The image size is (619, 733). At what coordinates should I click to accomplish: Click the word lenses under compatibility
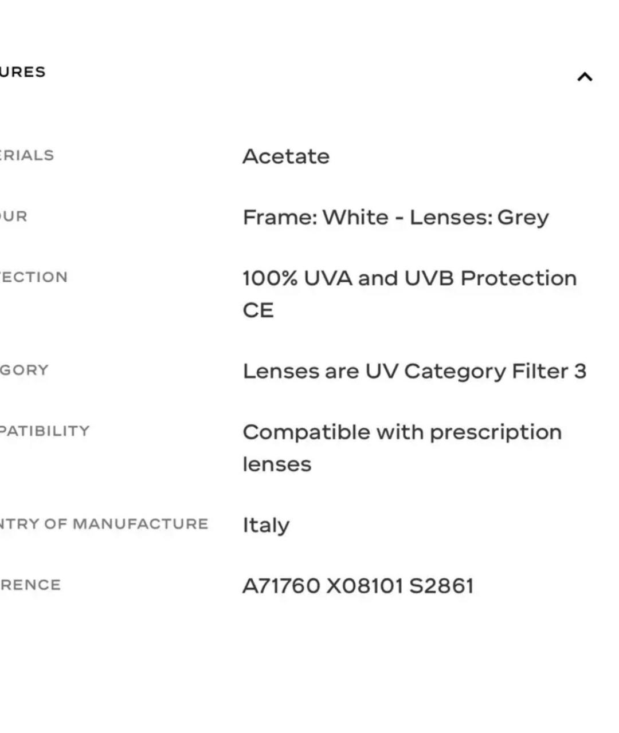tap(277, 464)
